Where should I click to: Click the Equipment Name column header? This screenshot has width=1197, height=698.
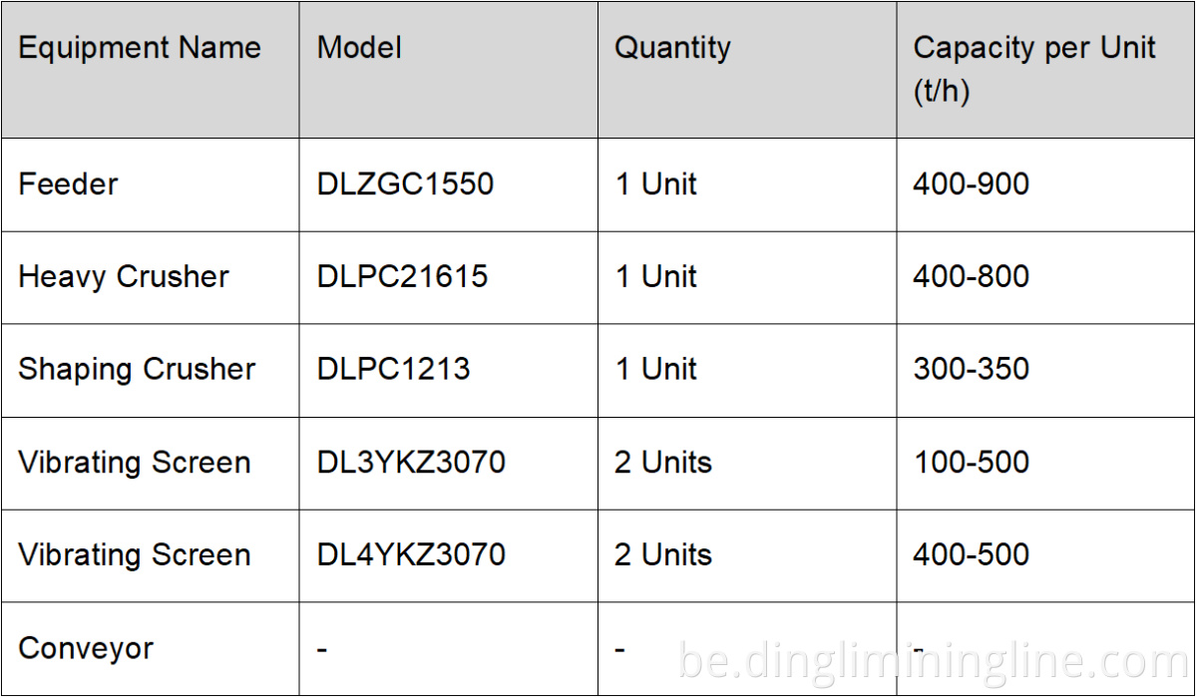click(x=140, y=48)
